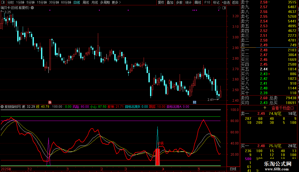This screenshot has height=172, width=299.
Task: Toggle chart panel layout icon
Action: coord(224,8)
